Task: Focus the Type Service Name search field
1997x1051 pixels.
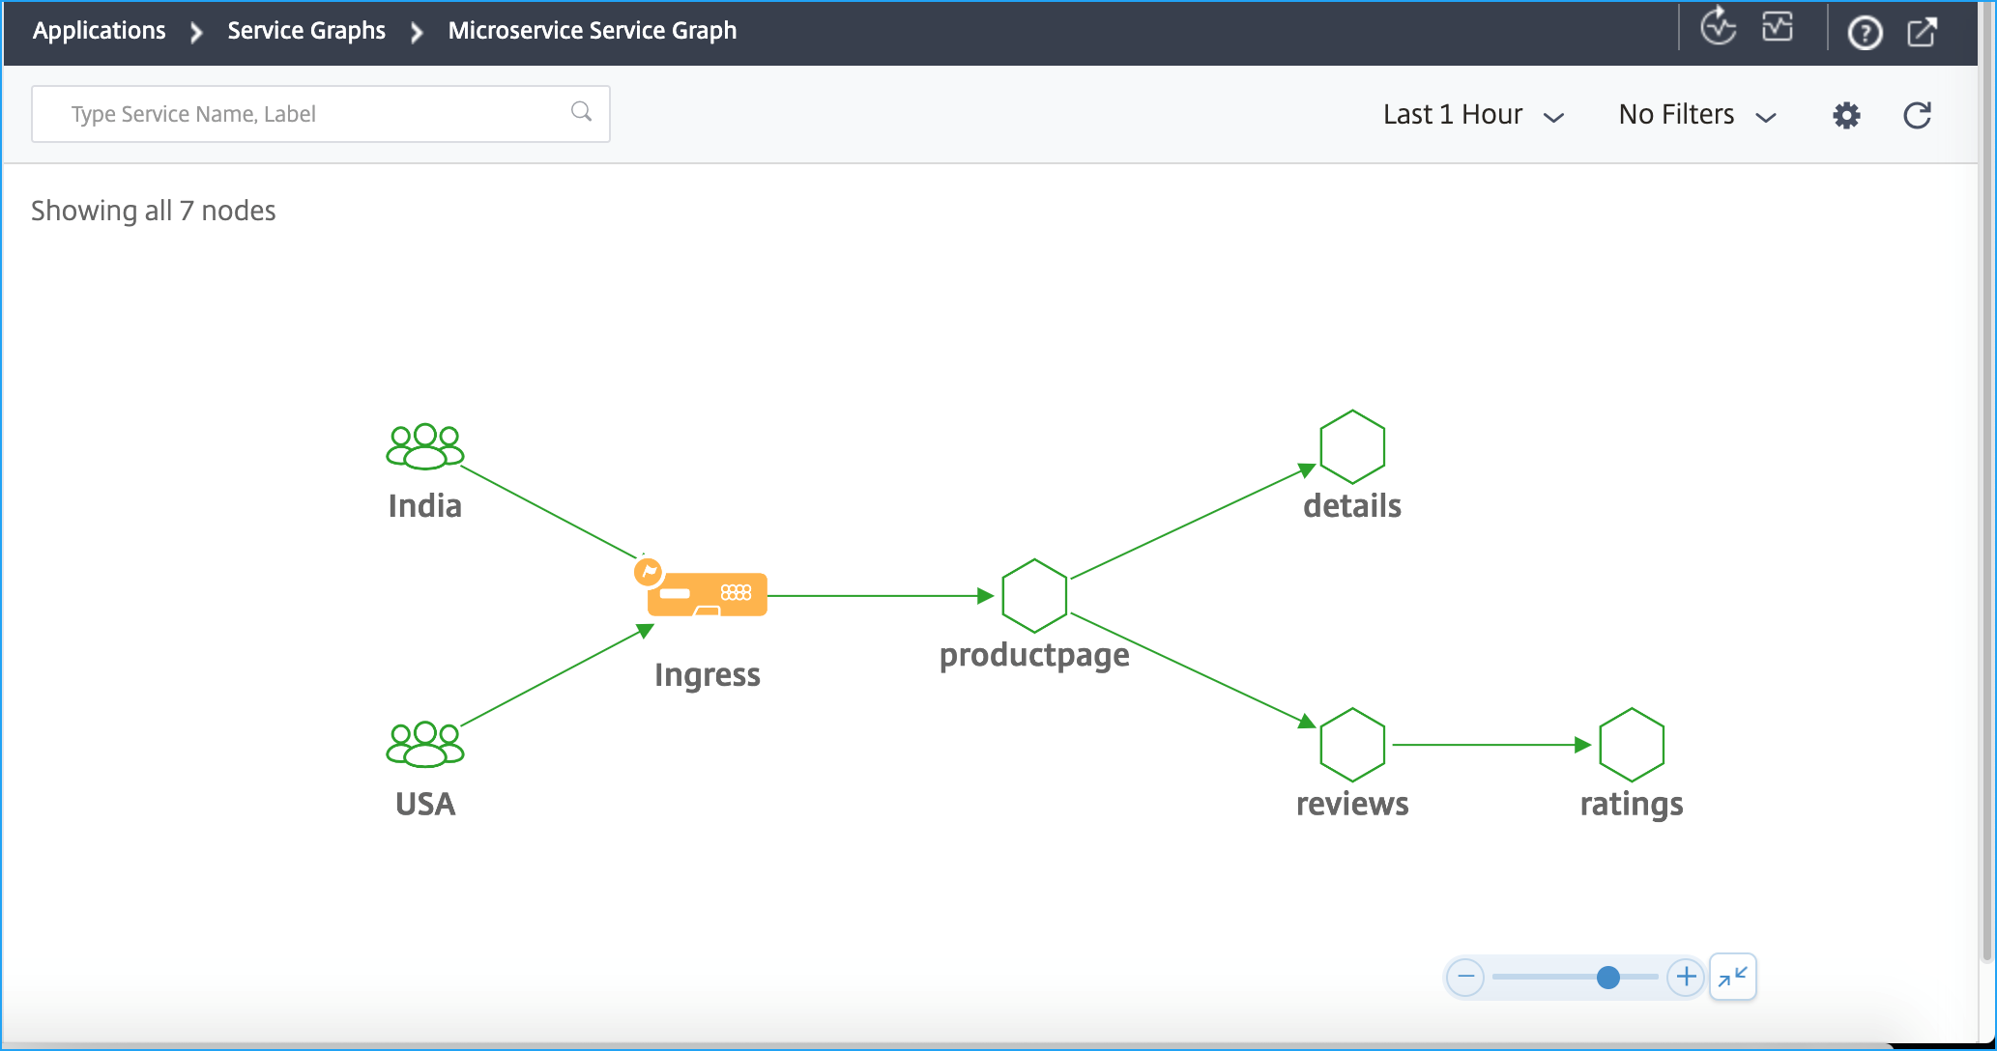Action: 321,114
